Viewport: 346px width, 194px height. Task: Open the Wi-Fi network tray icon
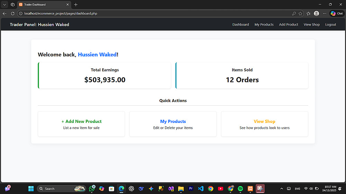[x=306, y=189]
